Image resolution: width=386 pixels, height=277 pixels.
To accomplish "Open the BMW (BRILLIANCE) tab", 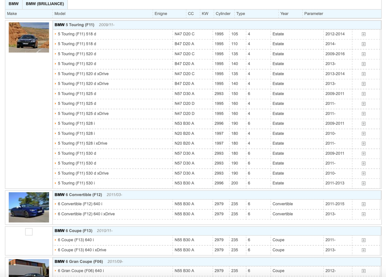I will coord(45,4).
